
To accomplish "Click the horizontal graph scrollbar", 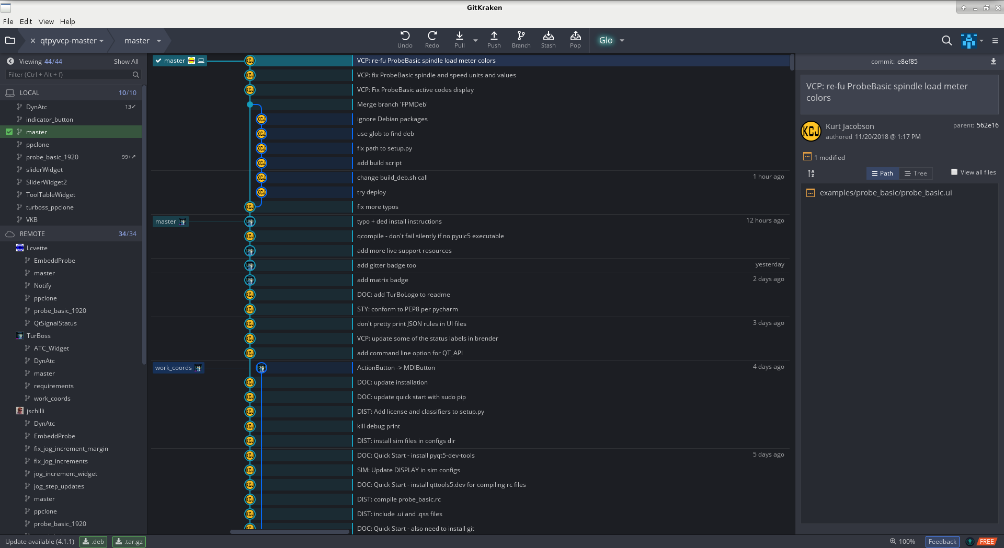I will click(x=289, y=532).
